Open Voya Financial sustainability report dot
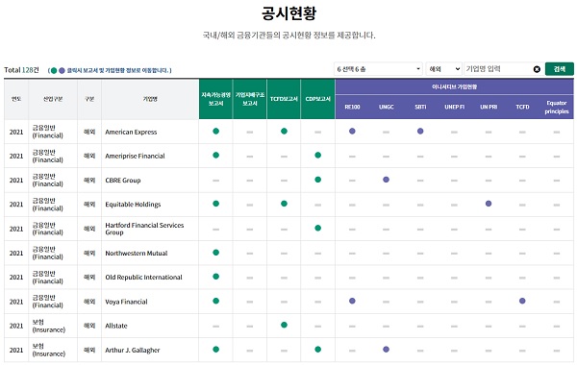The width and height of the screenshot is (577, 365). tap(216, 301)
